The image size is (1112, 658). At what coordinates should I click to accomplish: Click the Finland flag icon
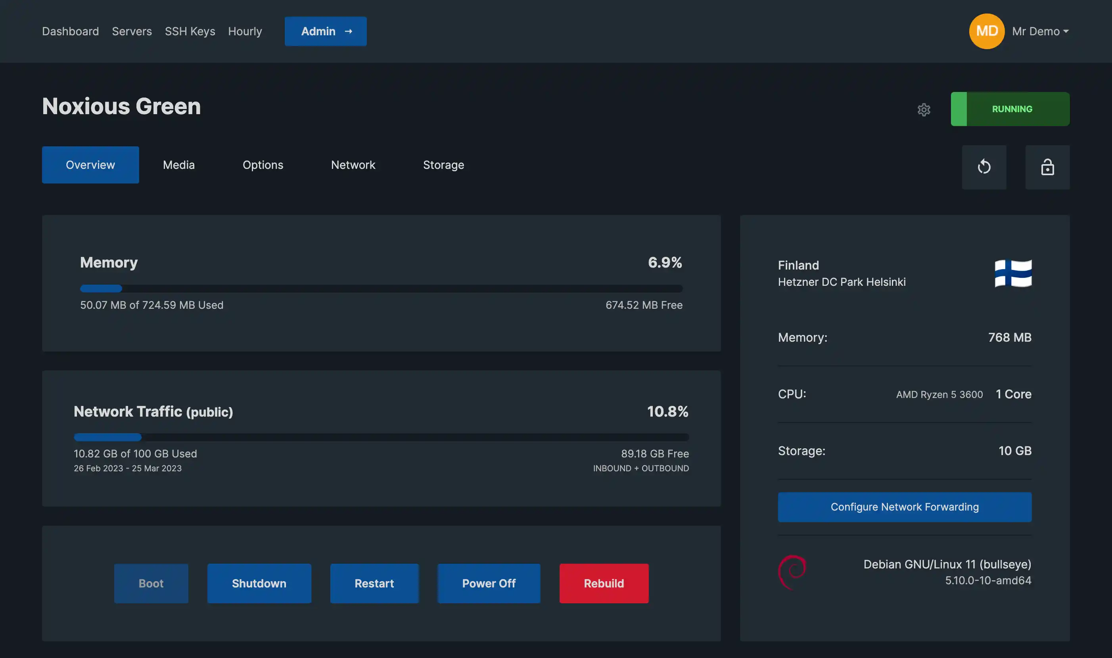[1012, 274]
